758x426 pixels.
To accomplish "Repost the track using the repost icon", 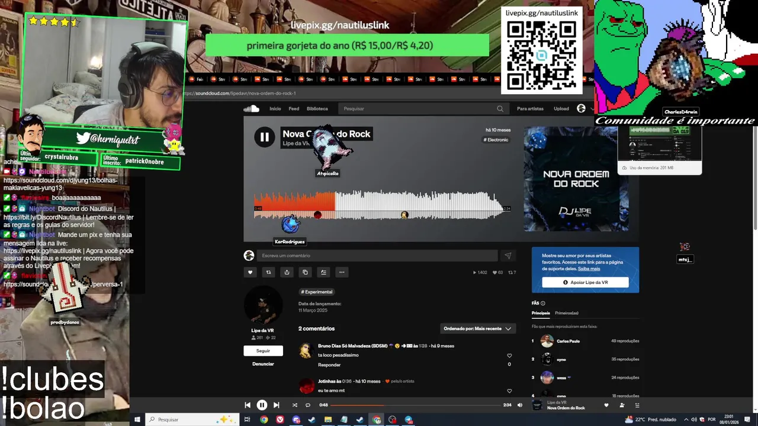I will (x=268, y=272).
